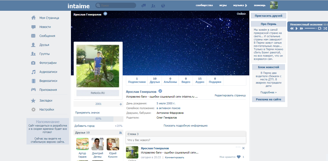Click Добавить город link

84,126
